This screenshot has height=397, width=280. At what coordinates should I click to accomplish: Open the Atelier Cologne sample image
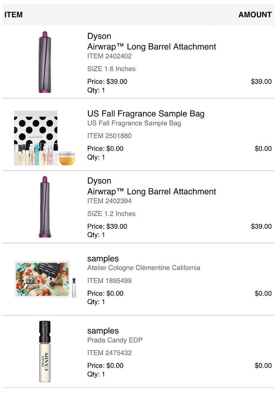(x=45, y=279)
